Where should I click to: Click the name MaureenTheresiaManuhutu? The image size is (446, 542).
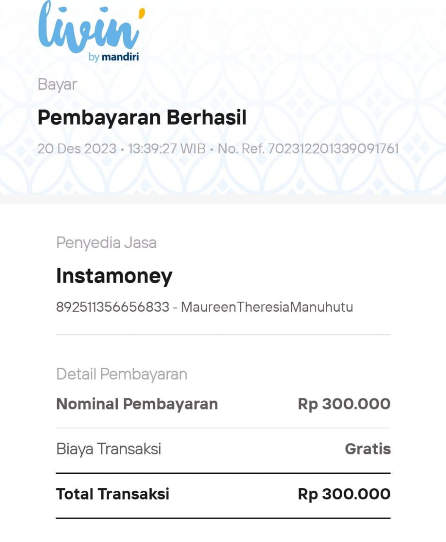tap(267, 307)
